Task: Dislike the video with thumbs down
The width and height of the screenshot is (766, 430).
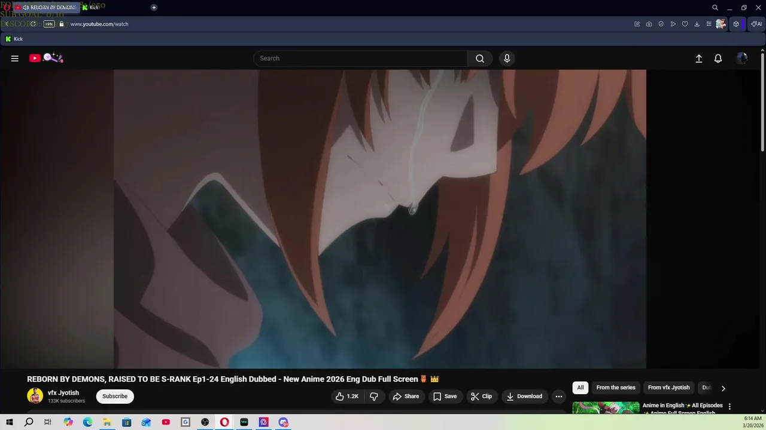Action: tap(374, 397)
